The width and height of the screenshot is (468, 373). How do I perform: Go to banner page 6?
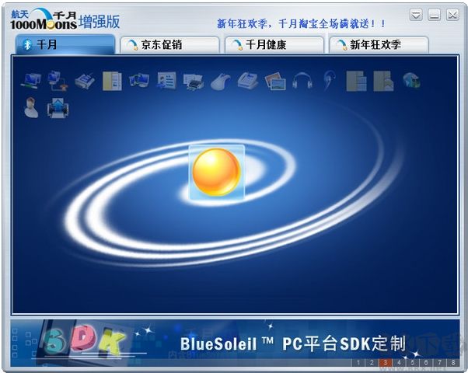click(x=426, y=363)
